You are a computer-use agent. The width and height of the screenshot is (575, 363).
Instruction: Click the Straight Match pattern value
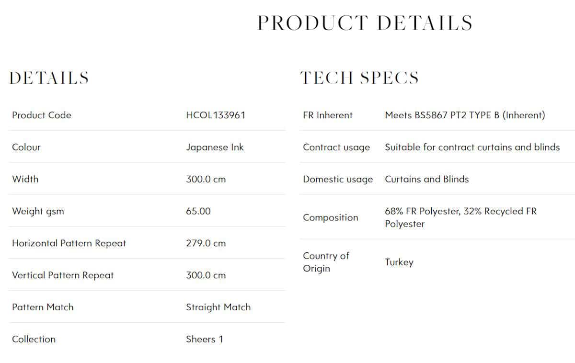pos(218,307)
